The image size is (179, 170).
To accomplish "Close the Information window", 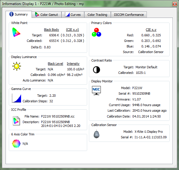I will [x=175, y=4].
